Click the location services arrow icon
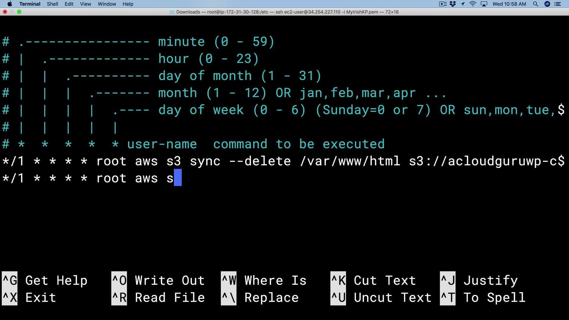 [463, 4]
